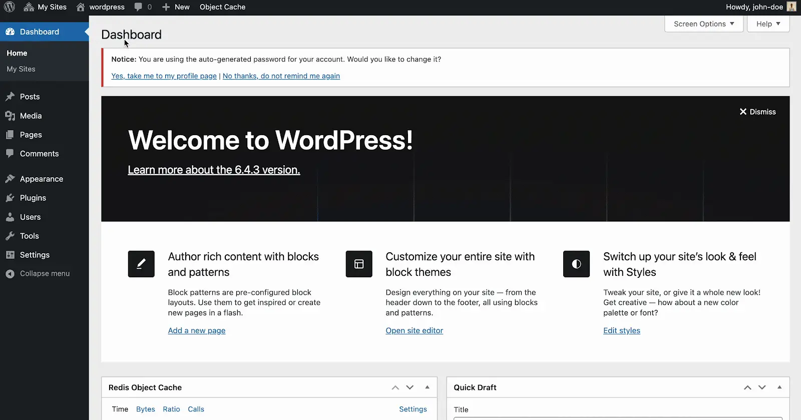This screenshot has width=801, height=420.
Task: Click 'No thanks, do not remind me again'
Action: coord(281,76)
